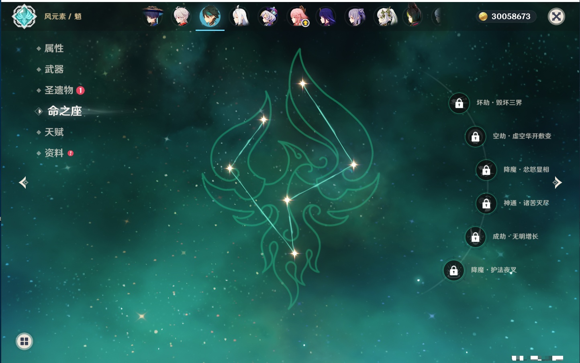Click the bottommost constellation star node
This screenshot has width=580, height=363.
point(295,253)
